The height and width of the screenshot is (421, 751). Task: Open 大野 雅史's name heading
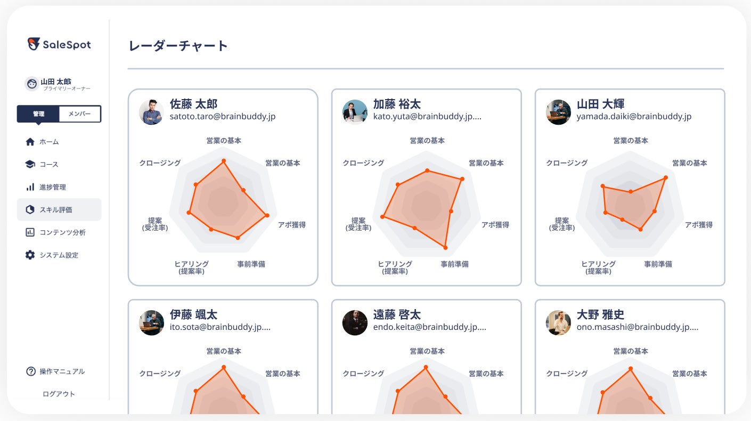click(x=600, y=314)
